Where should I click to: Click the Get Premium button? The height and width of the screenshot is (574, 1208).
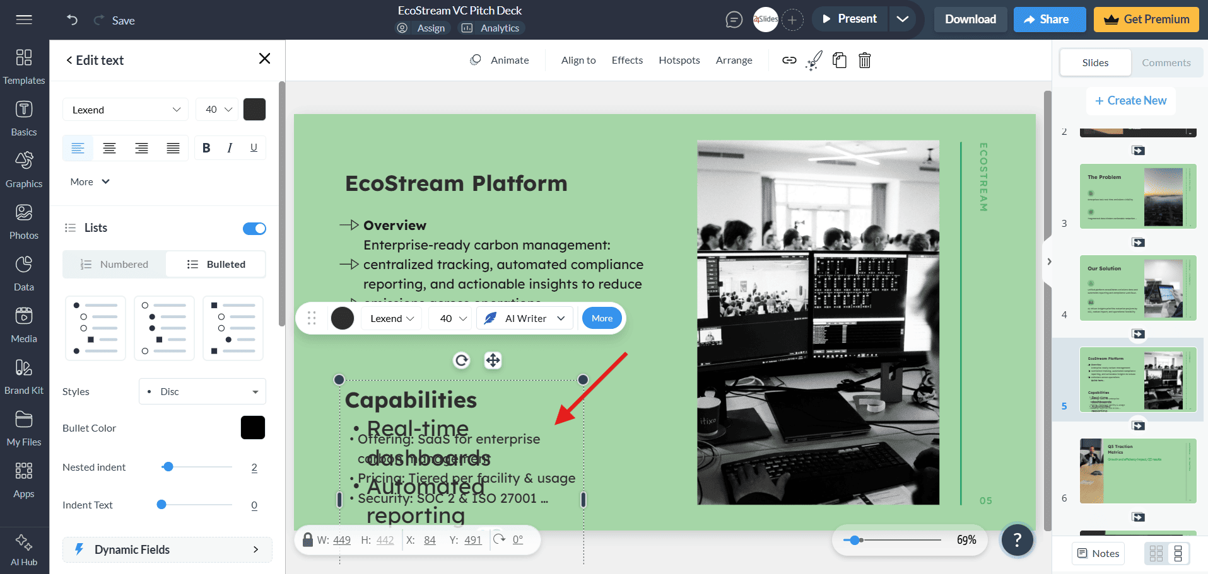coord(1147,20)
